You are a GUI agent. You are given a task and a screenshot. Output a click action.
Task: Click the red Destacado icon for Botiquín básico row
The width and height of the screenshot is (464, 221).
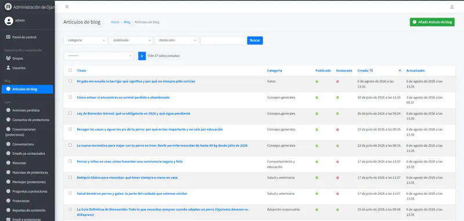pyautogui.click(x=338, y=178)
